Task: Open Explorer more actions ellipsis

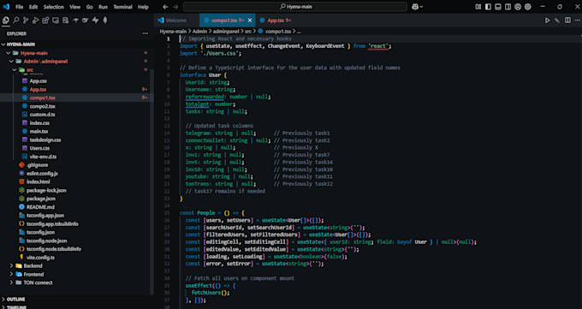Action: (145, 33)
